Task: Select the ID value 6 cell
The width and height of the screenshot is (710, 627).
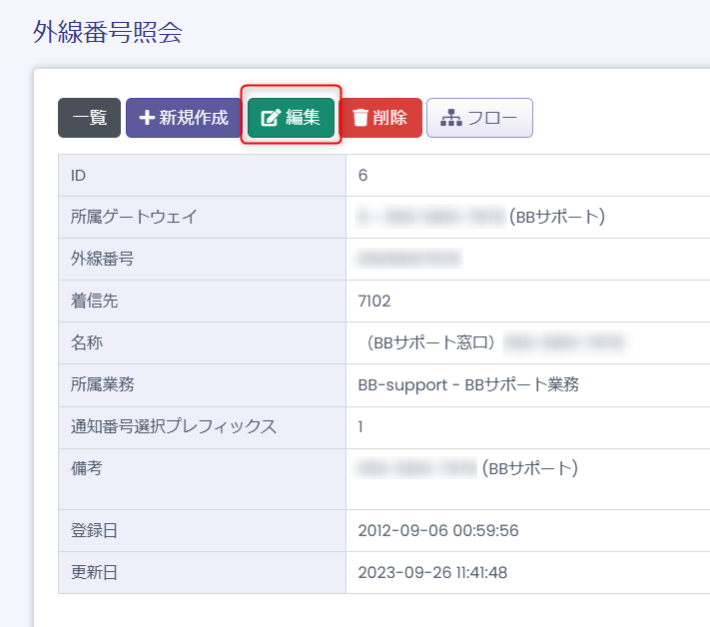Action: 363,176
